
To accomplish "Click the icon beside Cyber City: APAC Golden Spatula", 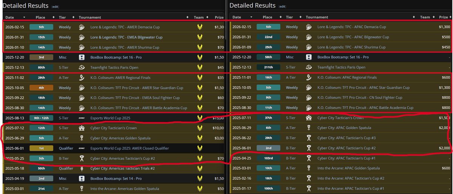I will pyautogui.click(x=309, y=128).
